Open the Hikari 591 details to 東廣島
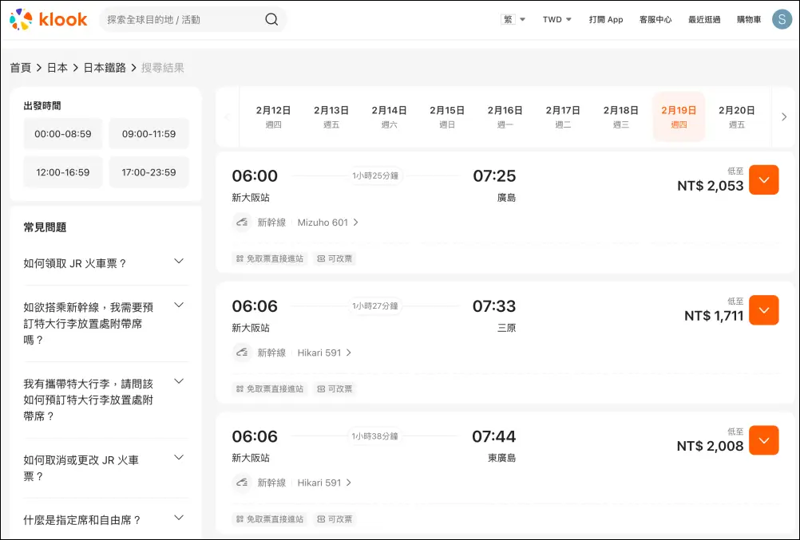800x540 pixels. (324, 483)
